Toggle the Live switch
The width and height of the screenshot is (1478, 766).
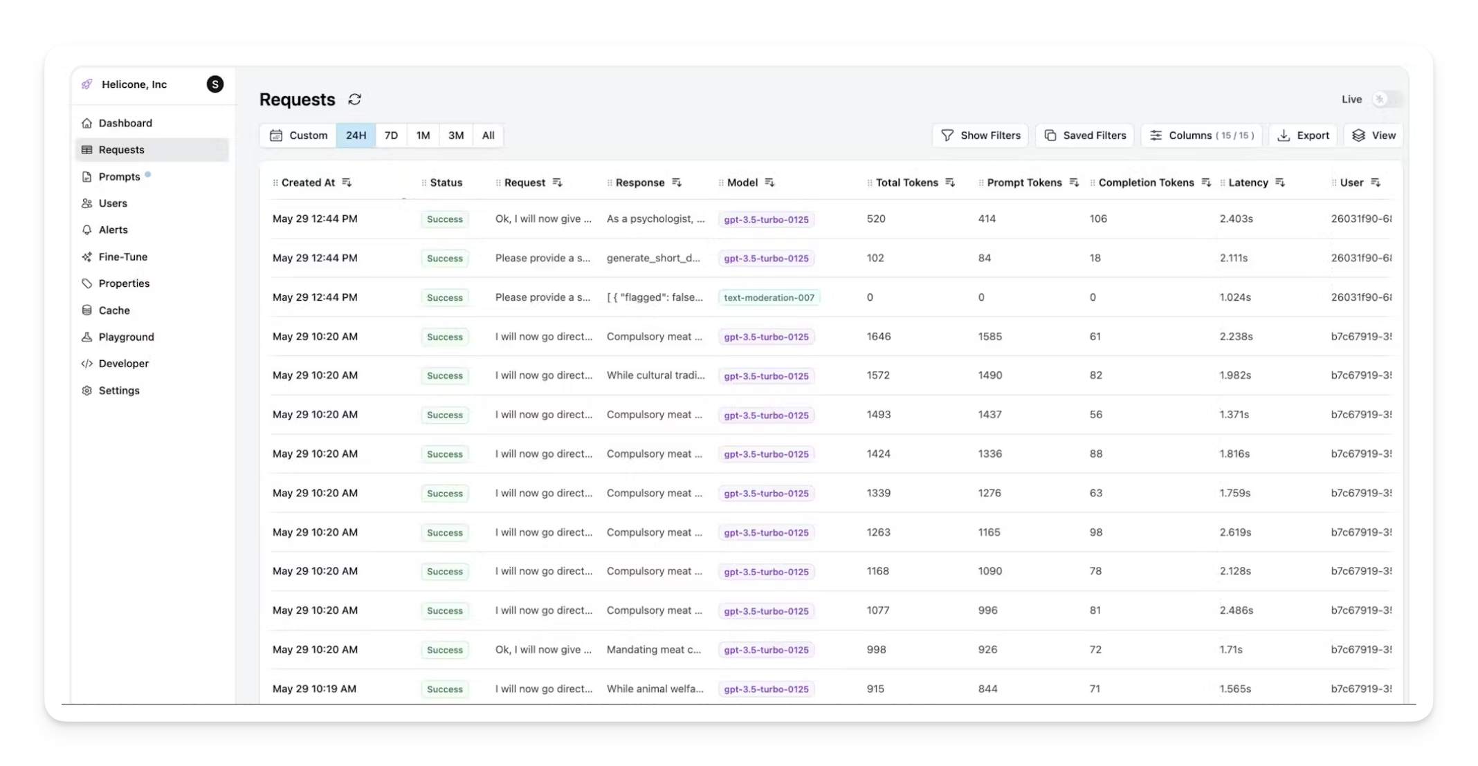coord(1387,100)
